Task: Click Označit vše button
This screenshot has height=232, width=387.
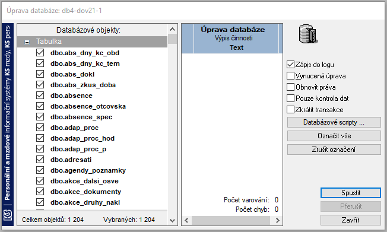Action: click(x=334, y=136)
